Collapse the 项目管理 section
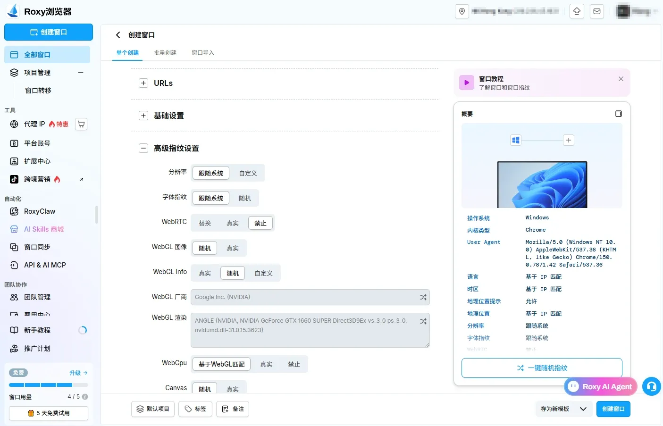The width and height of the screenshot is (663, 426). coord(81,73)
